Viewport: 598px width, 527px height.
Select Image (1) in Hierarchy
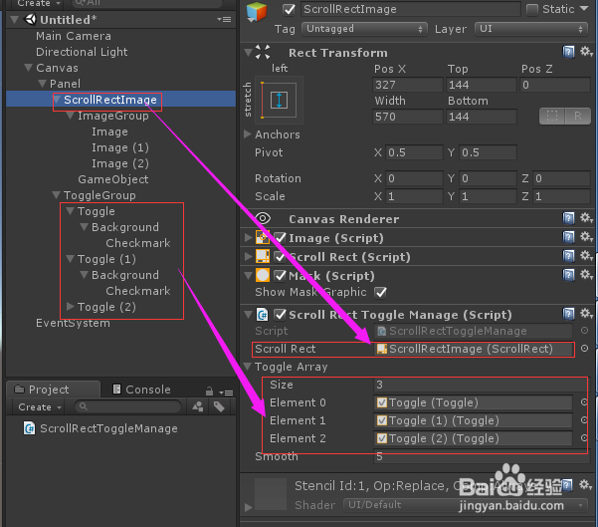click(120, 147)
